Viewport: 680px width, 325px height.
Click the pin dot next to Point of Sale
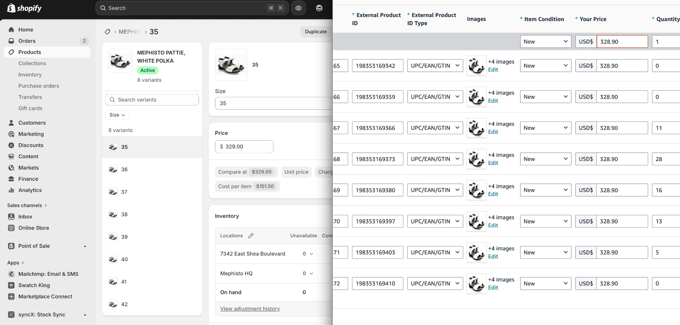coord(85,246)
